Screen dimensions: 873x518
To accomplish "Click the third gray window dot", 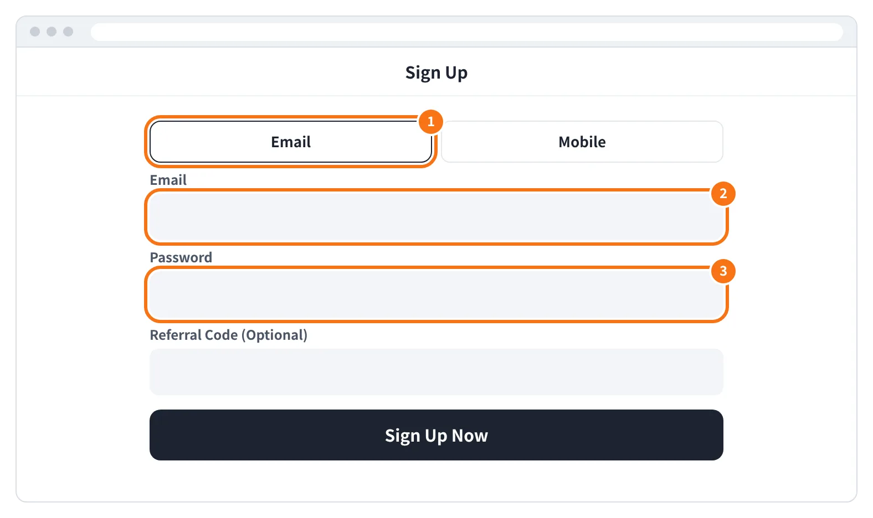I will [68, 32].
